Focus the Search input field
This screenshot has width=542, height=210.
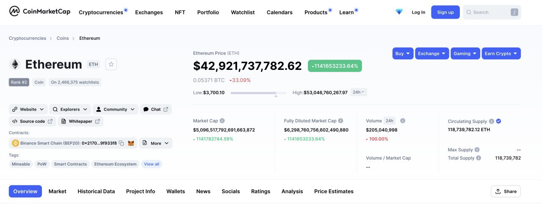[492, 12]
